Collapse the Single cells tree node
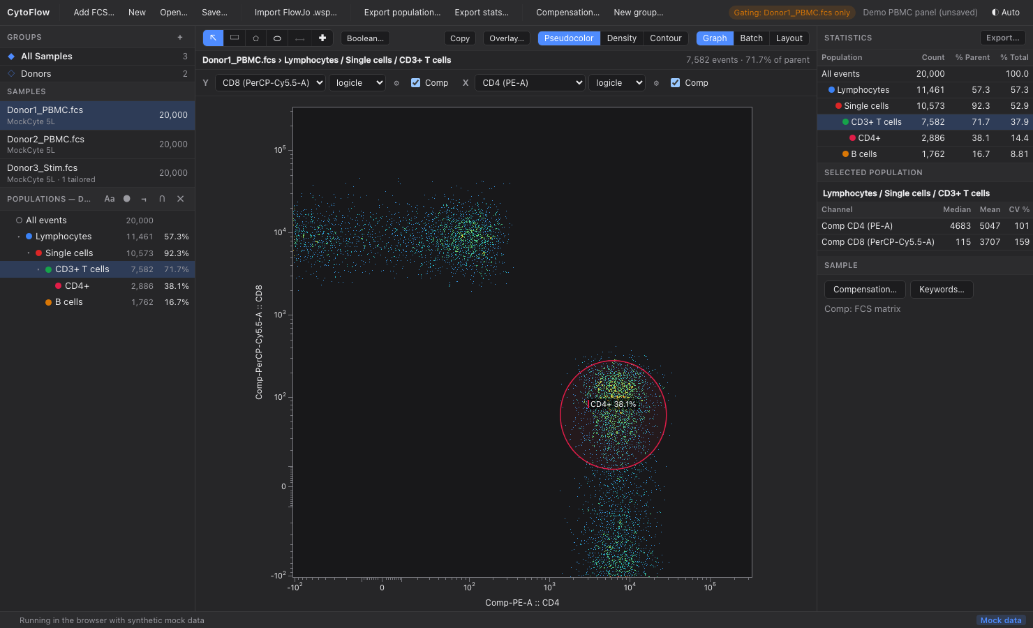1033x628 pixels. 29,253
